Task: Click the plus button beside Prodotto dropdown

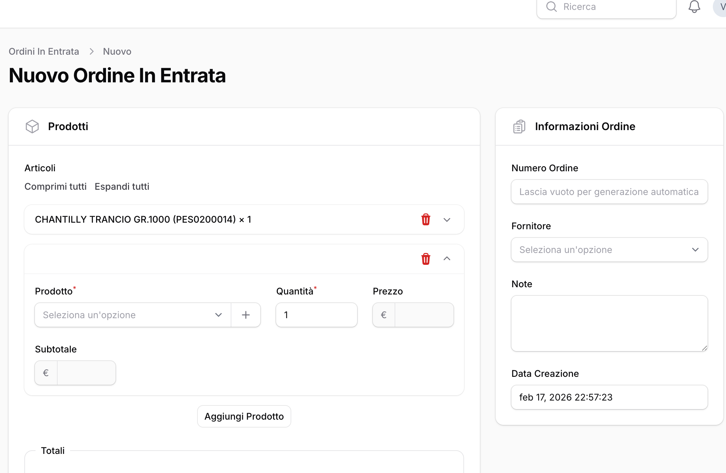Action: click(246, 315)
